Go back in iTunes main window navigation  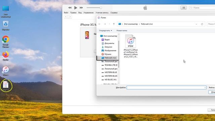click(x=66, y=17)
